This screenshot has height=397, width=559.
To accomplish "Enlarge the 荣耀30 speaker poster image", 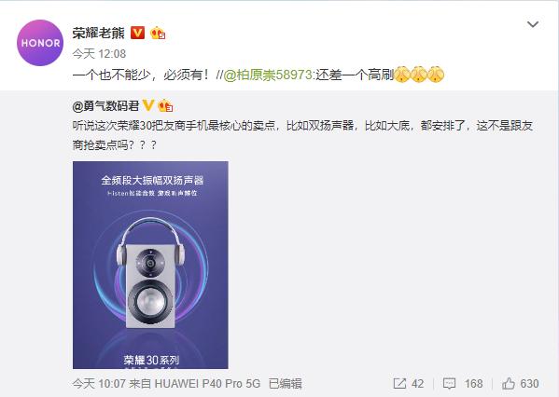I will [x=150, y=265].
